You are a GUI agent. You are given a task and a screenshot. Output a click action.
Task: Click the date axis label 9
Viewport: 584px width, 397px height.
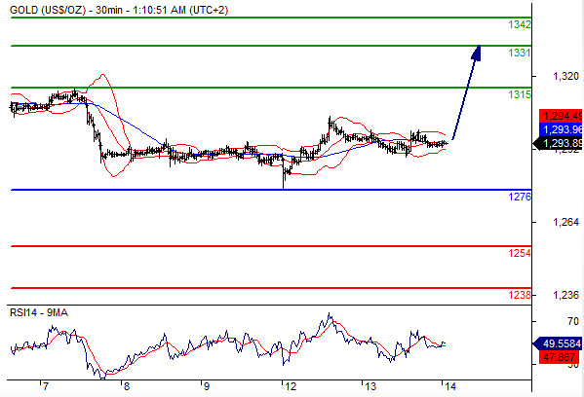pos(207,386)
